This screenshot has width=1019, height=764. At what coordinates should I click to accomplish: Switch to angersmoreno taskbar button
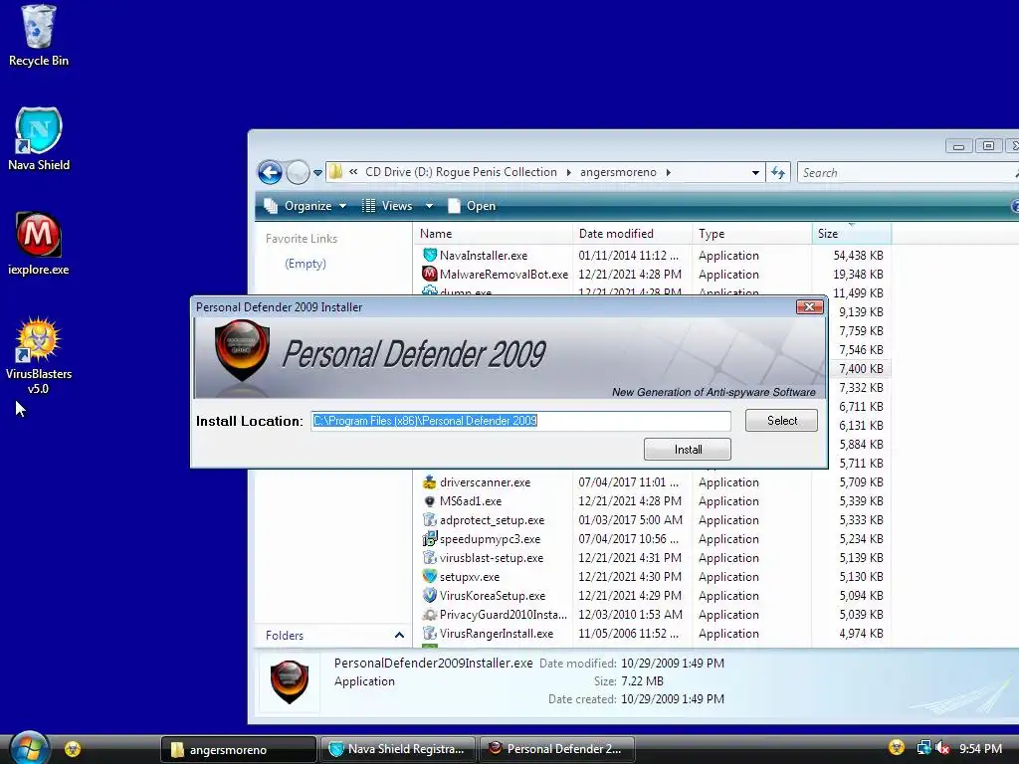click(x=238, y=750)
